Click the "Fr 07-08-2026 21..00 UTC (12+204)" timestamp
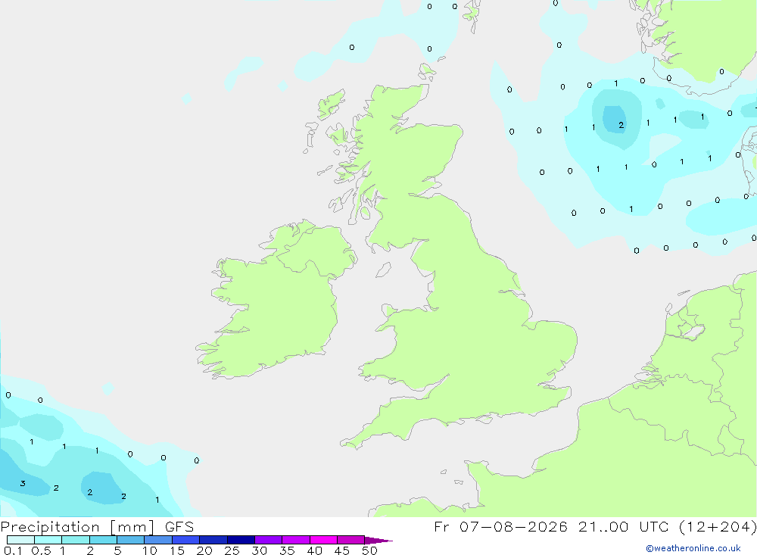 pyautogui.click(x=595, y=527)
